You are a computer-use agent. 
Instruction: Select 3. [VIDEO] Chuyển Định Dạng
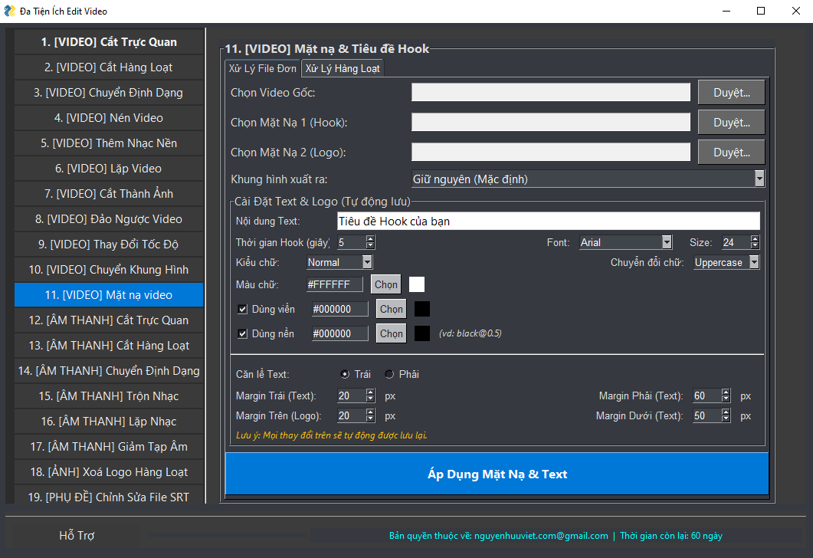tap(109, 92)
